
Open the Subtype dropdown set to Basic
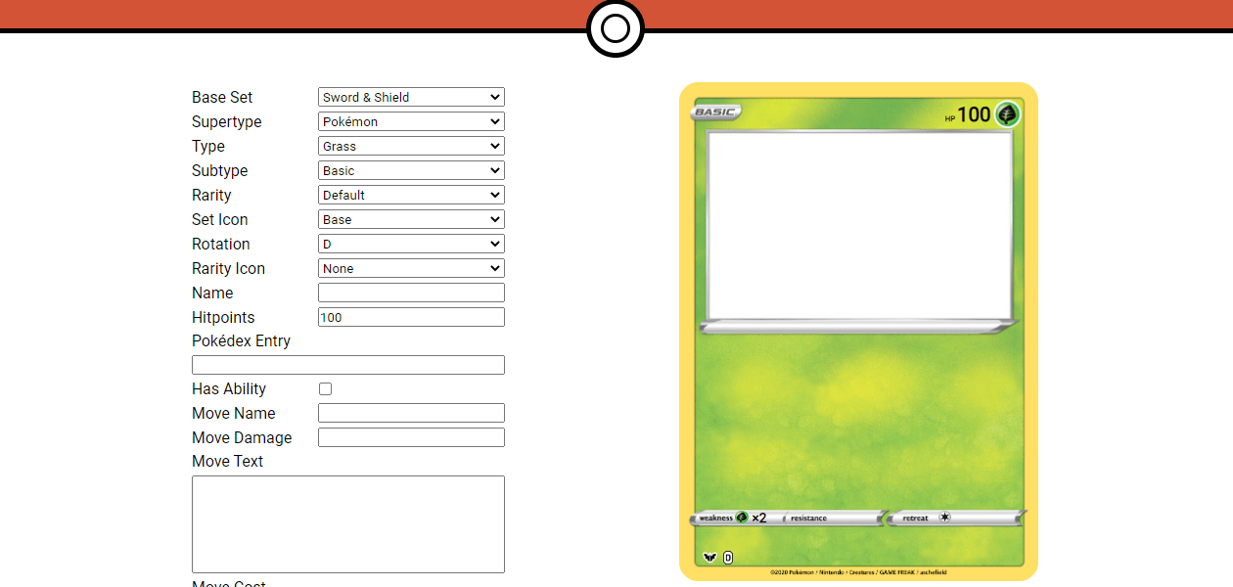pyautogui.click(x=411, y=170)
